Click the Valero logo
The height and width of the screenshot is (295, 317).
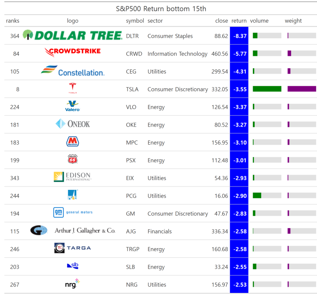(73, 106)
